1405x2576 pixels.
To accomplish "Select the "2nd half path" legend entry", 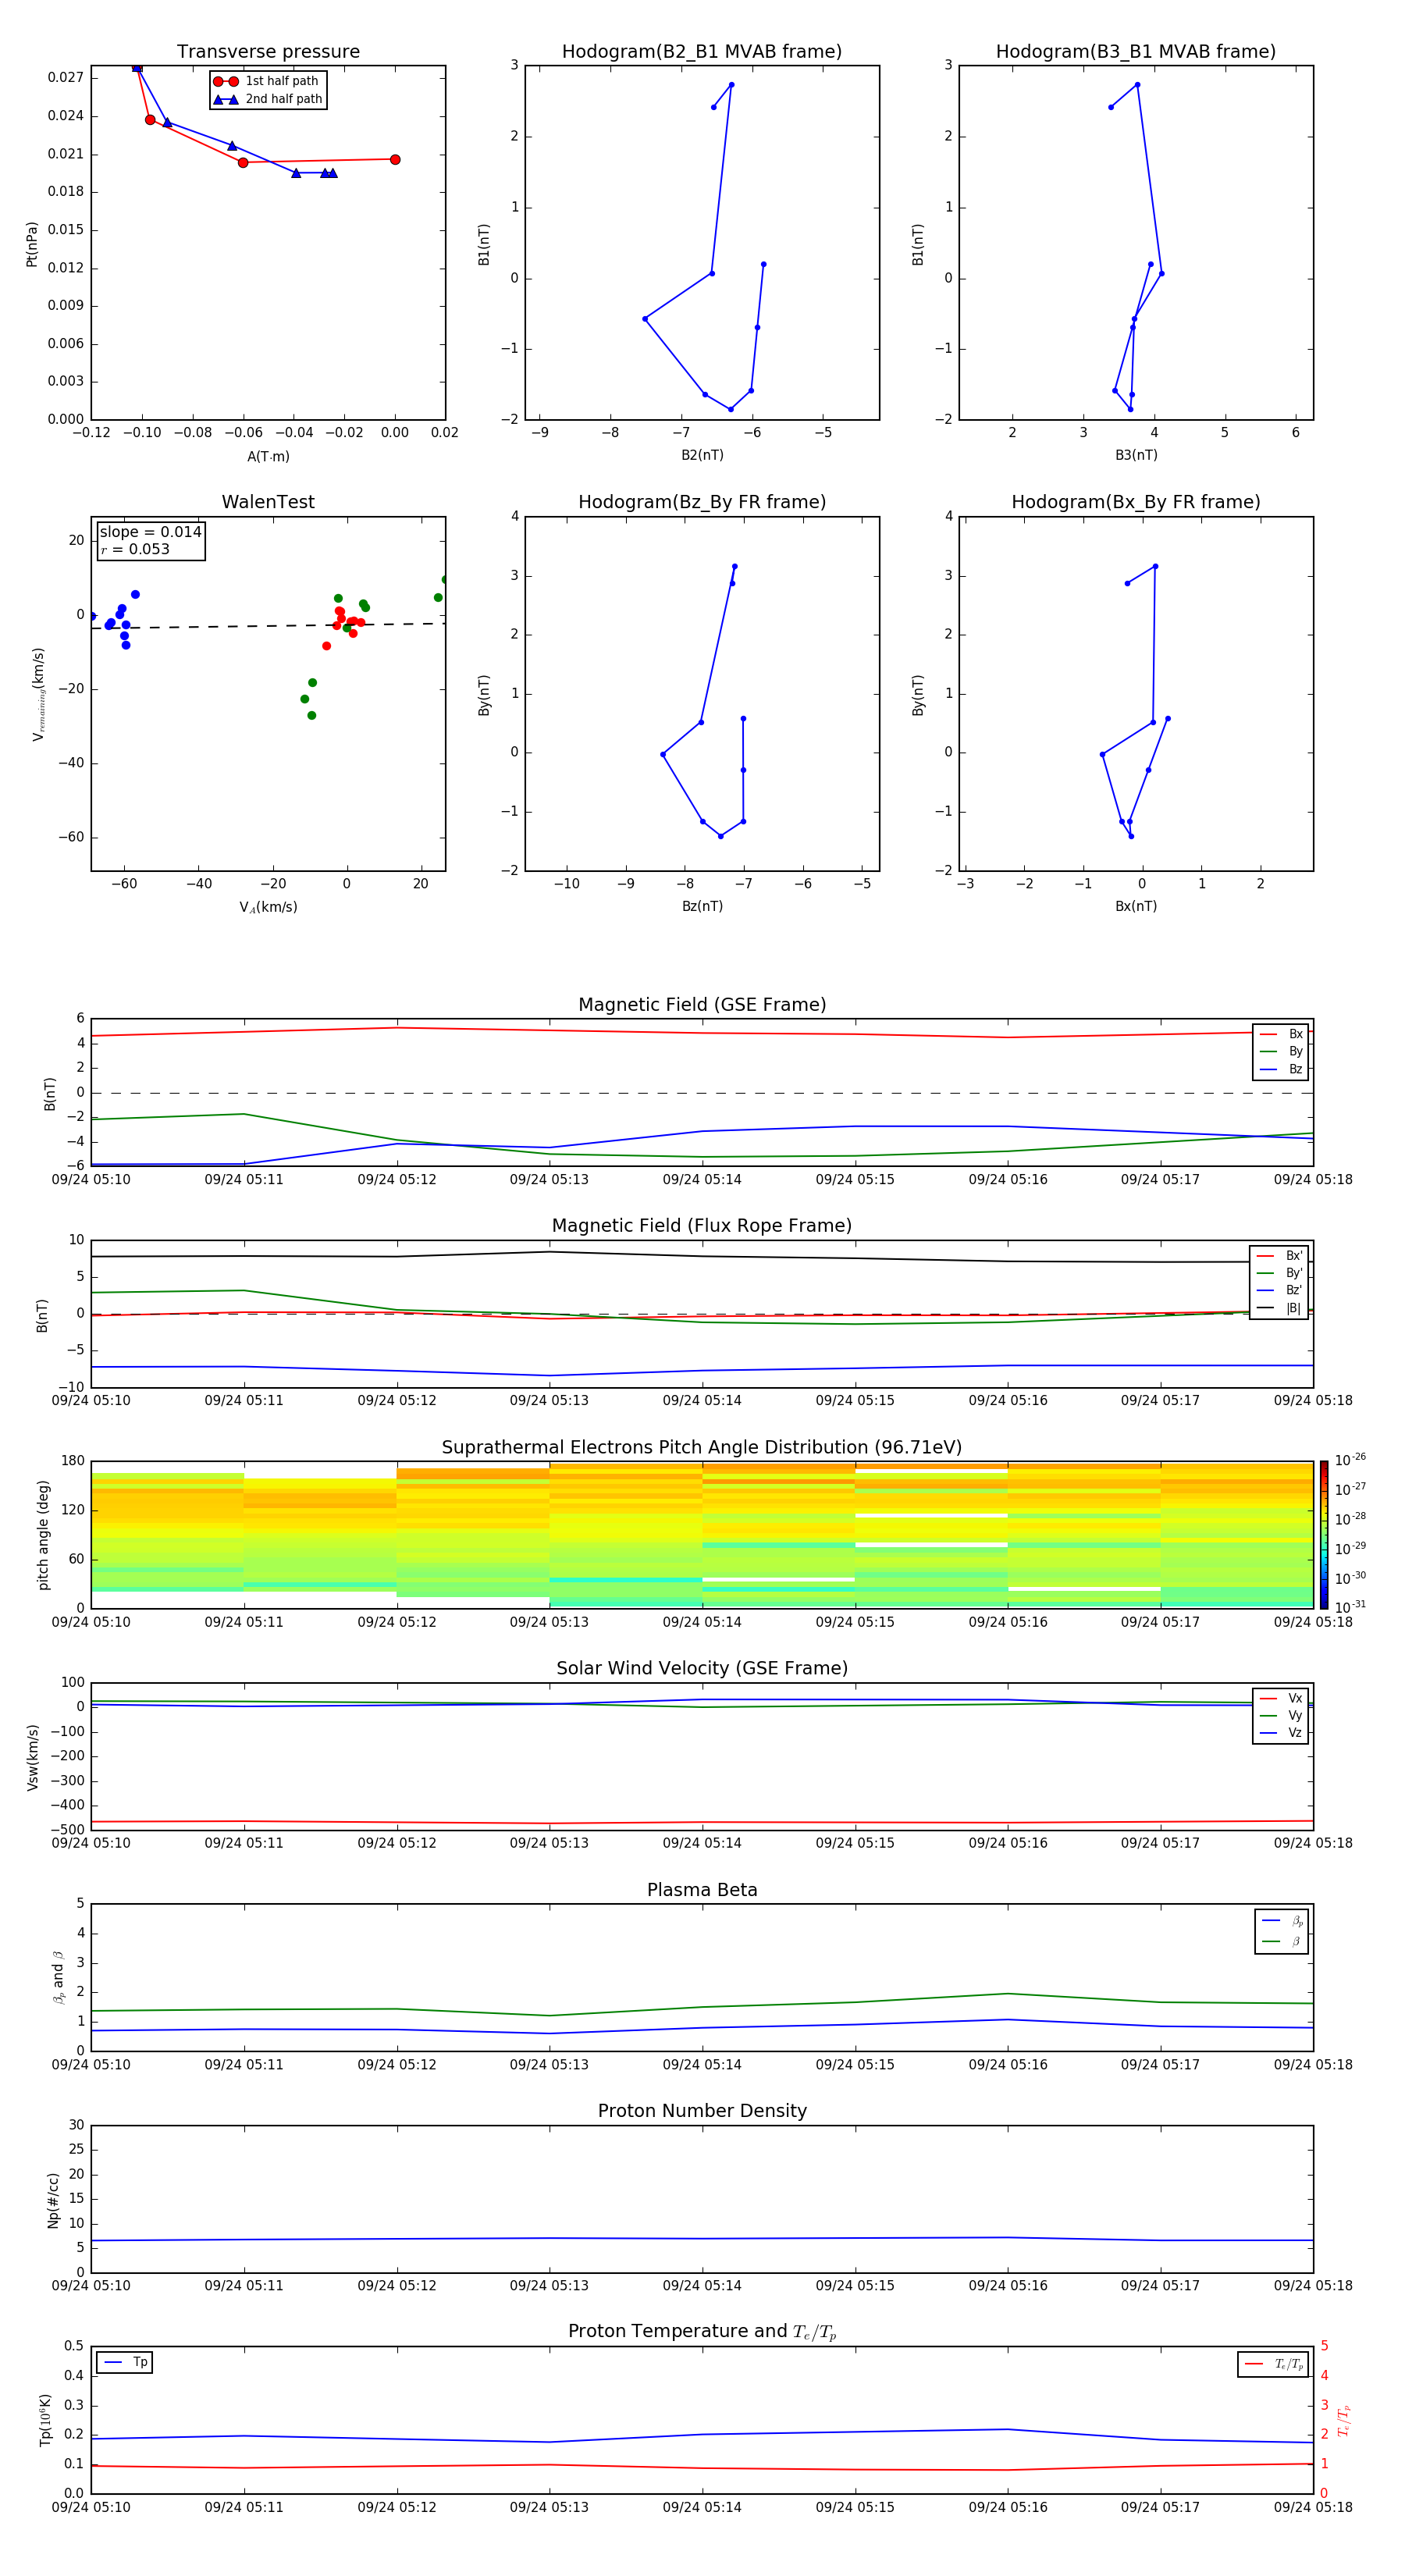I will click(x=268, y=99).
